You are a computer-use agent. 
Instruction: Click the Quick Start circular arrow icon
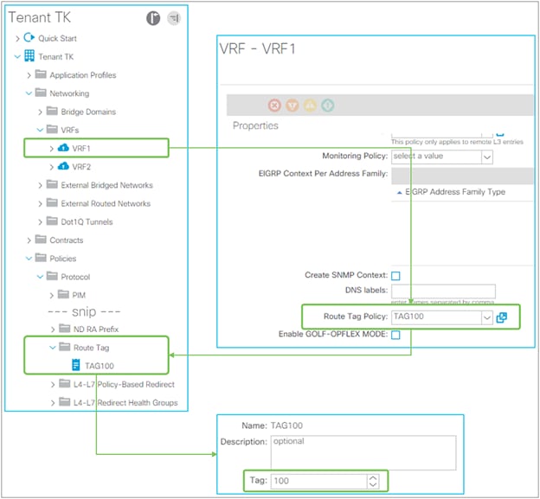[x=29, y=37]
